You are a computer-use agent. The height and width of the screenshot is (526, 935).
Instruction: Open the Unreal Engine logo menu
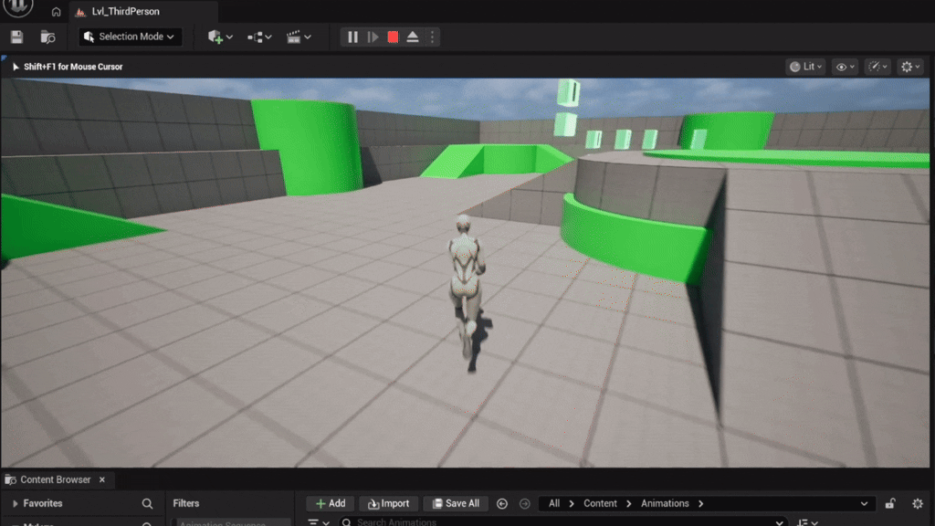tap(18, 8)
